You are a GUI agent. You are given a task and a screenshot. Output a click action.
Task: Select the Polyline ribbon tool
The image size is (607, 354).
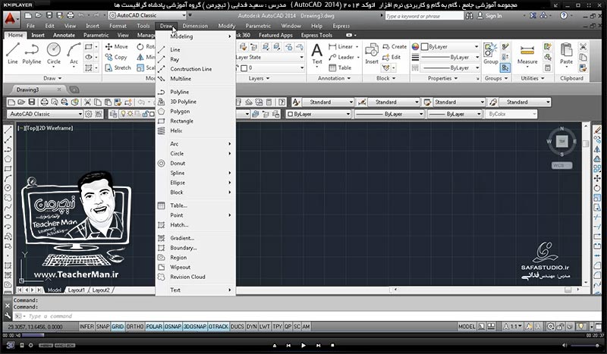click(x=31, y=53)
